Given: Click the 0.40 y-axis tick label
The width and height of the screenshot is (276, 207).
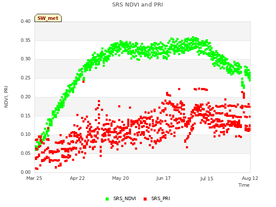Looking at the screenshot, I should (26, 21).
